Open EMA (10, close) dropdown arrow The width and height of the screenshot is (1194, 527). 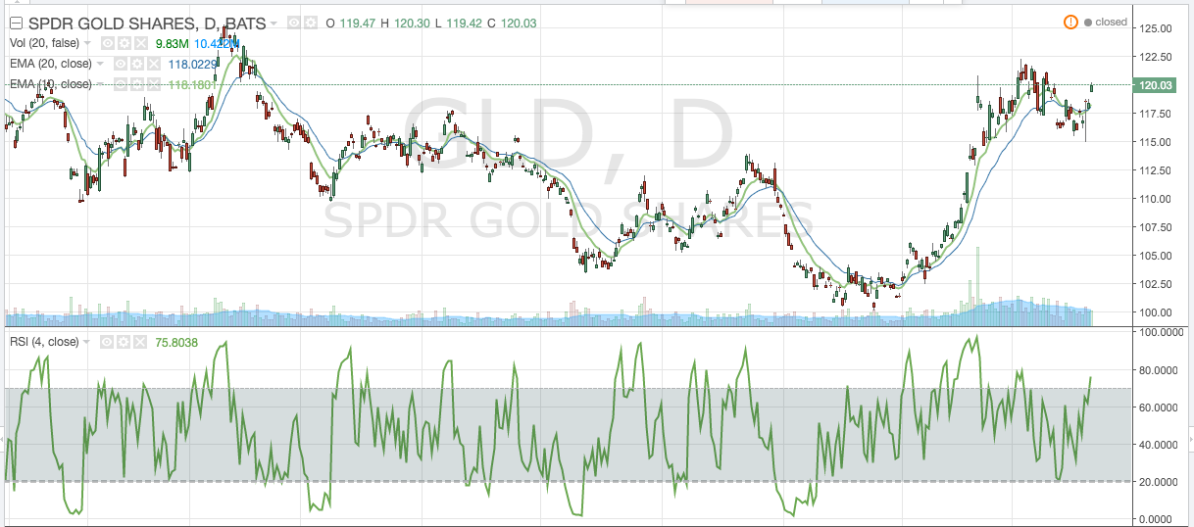[100, 84]
